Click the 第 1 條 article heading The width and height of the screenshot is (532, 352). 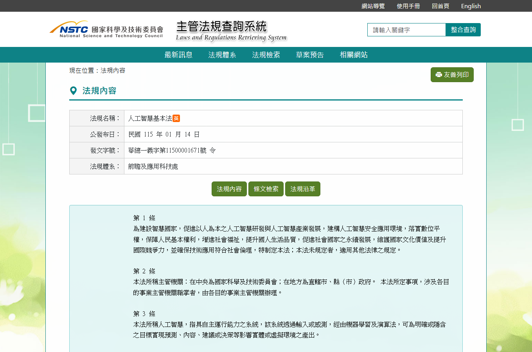point(144,218)
